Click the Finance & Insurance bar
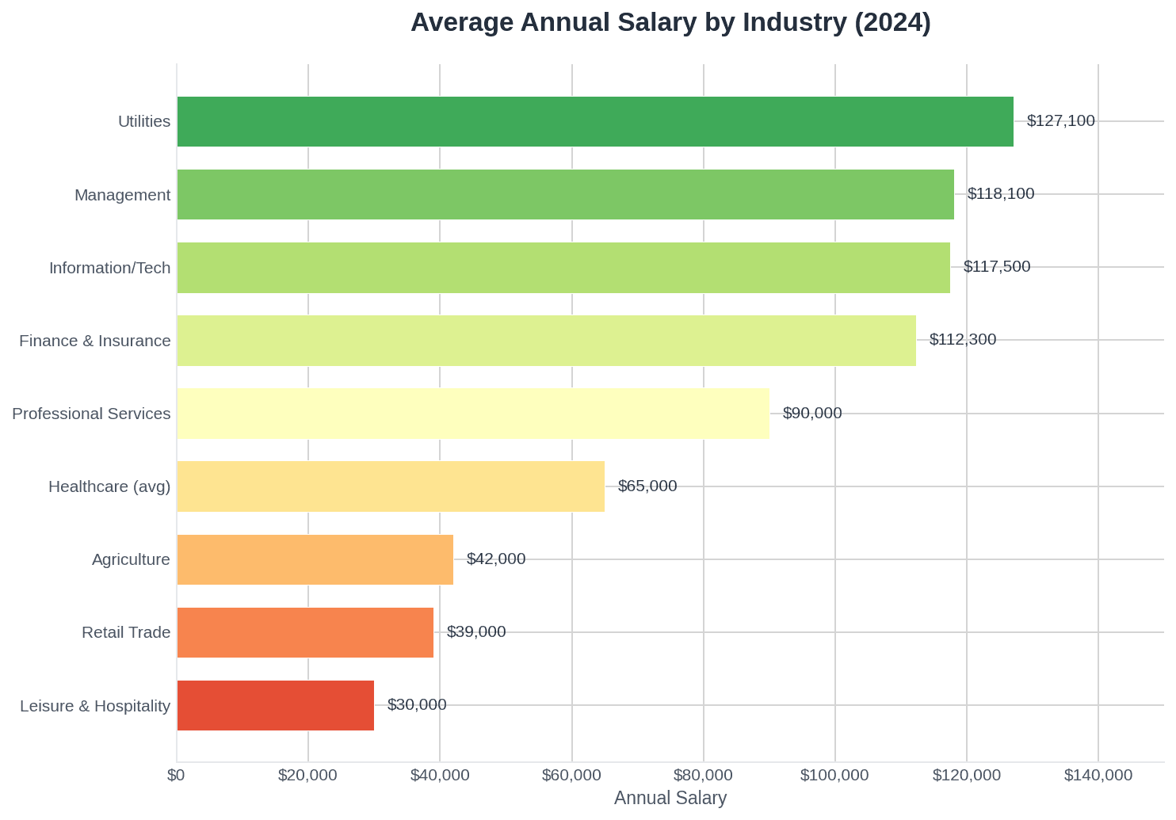 547,340
